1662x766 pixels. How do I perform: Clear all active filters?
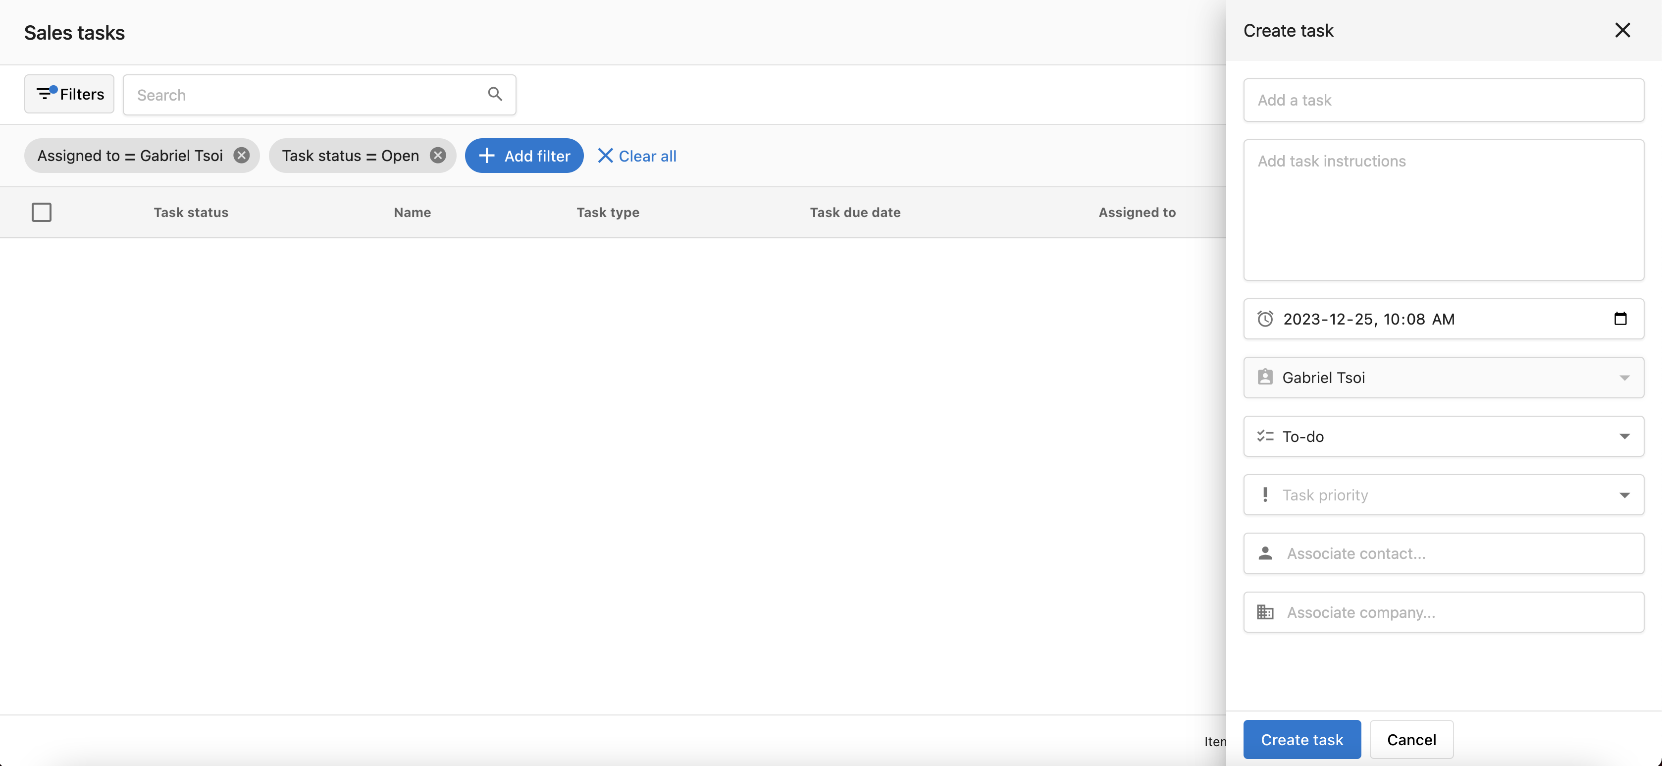click(x=637, y=156)
